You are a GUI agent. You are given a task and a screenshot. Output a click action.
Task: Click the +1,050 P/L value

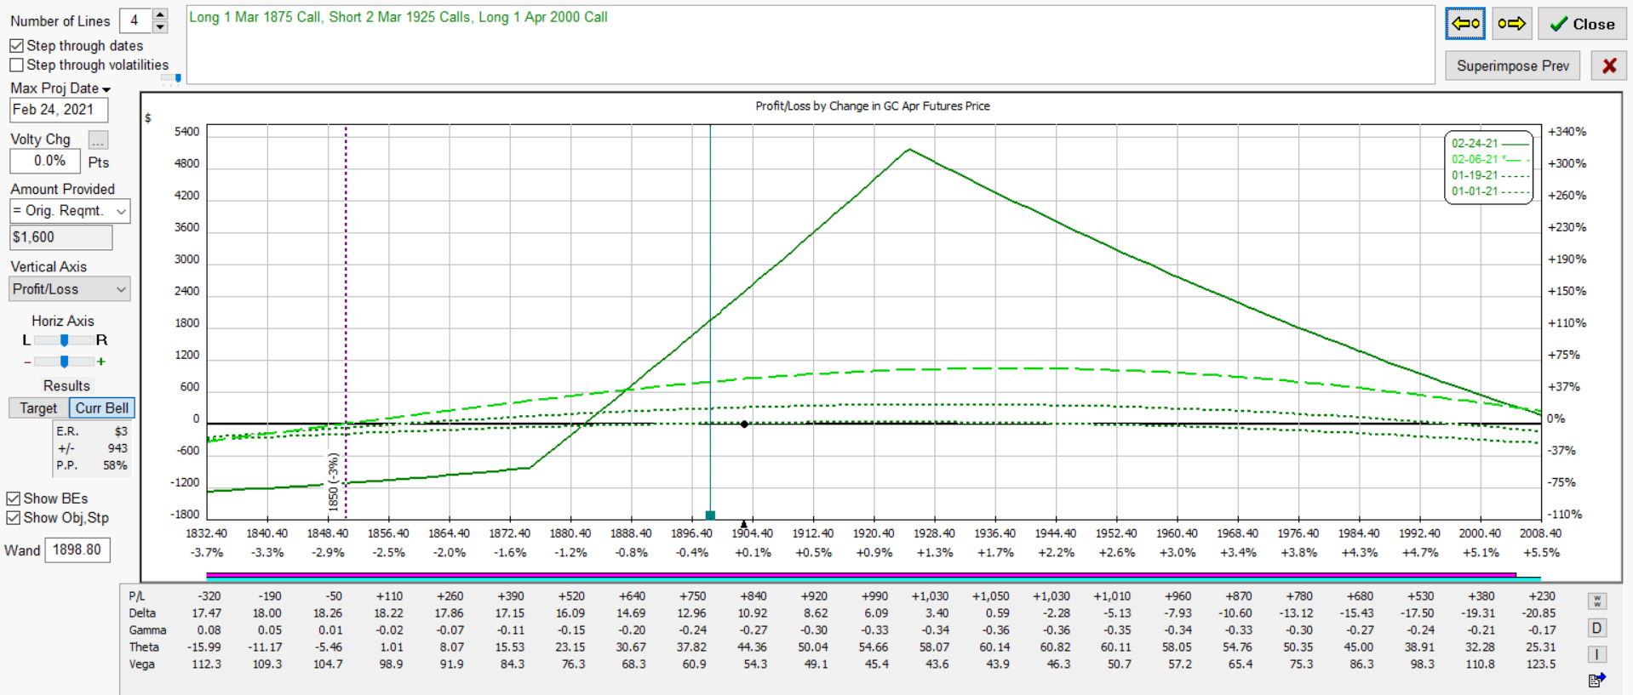[x=990, y=596]
